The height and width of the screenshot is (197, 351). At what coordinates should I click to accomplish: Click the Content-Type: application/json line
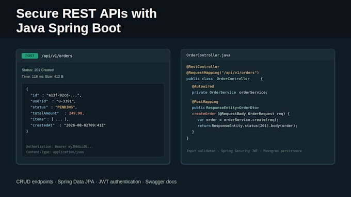point(55,152)
